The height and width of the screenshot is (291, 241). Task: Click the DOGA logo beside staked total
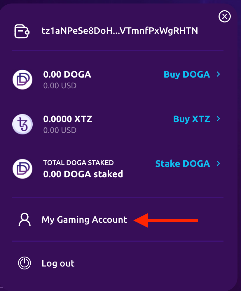click(x=22, y=169)
